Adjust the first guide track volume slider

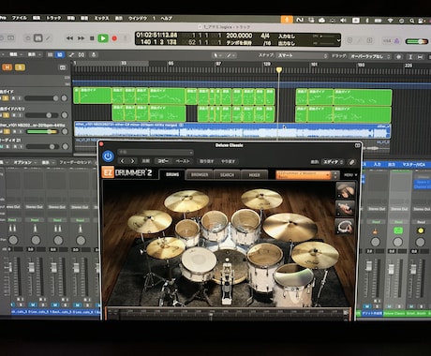pos(41,98)
